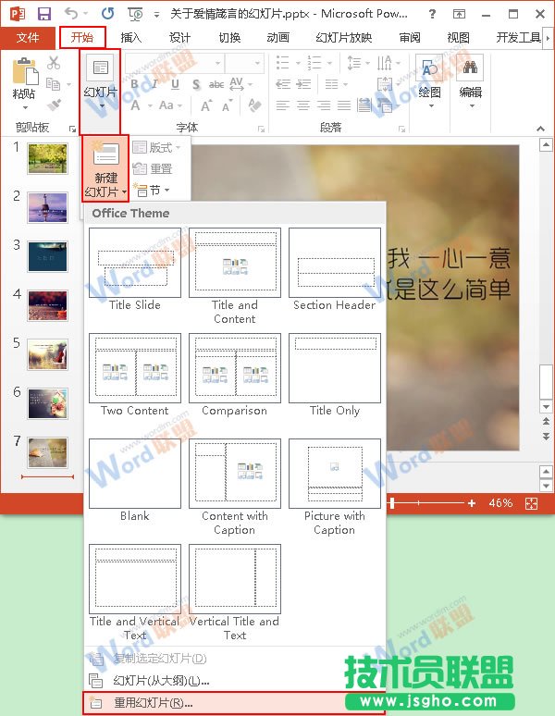This screenshot has height=716, width=555.
Task: Switch to the 审阅 Review tab
Action: (x=410, y=37)
